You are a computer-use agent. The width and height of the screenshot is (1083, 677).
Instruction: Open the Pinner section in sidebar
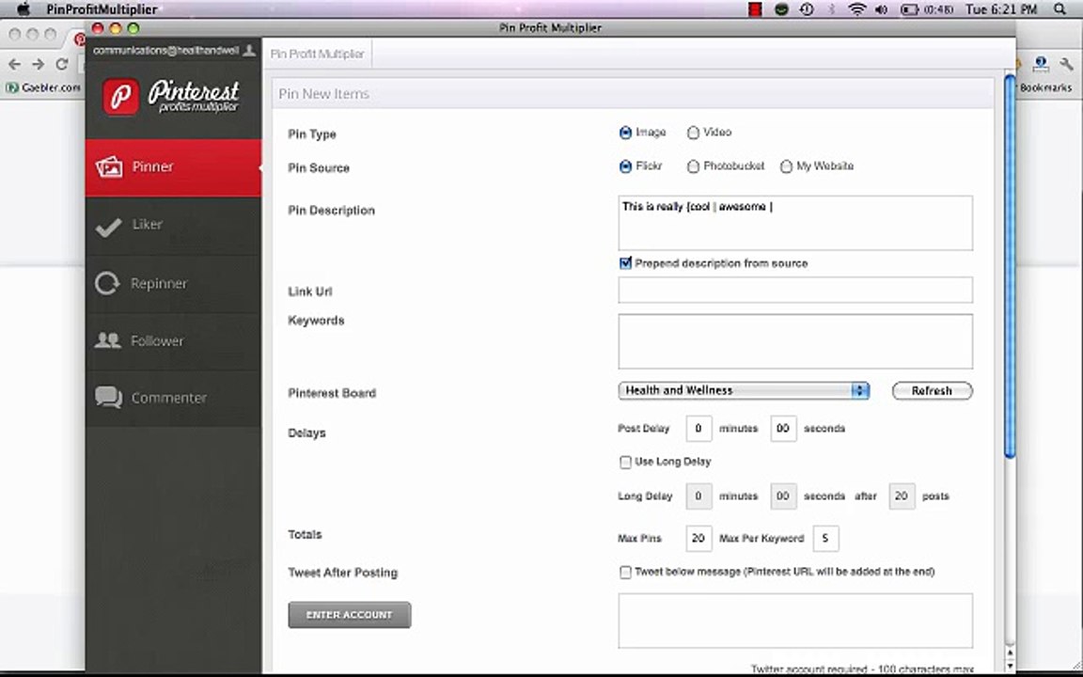173,168
